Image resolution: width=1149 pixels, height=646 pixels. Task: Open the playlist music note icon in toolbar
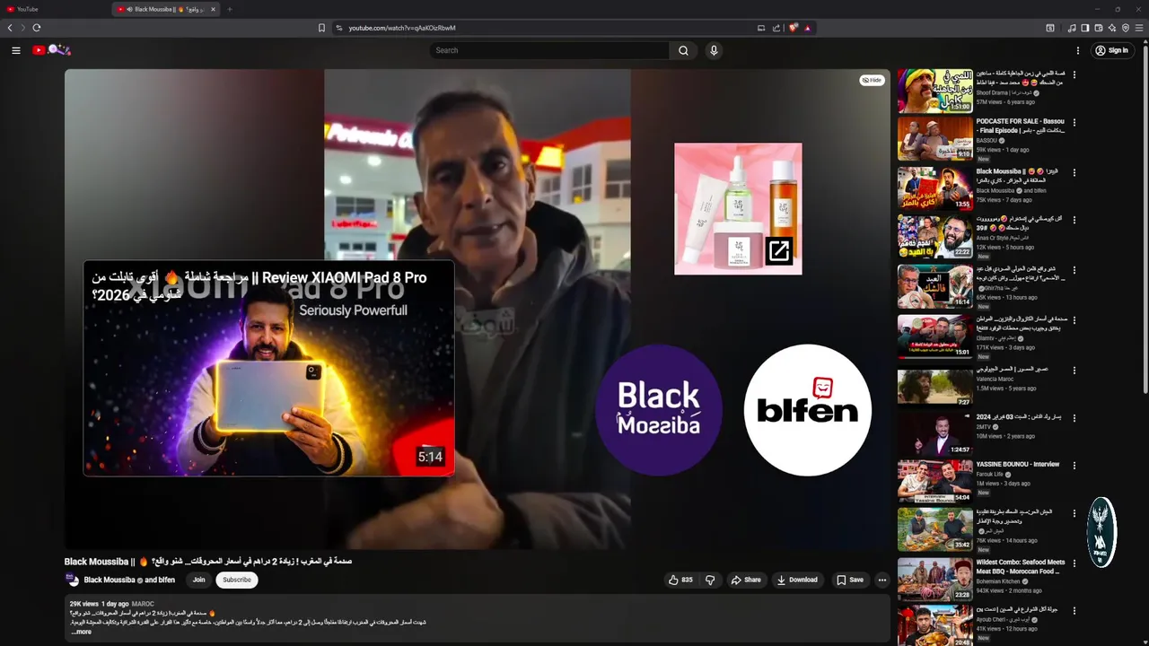1071,28
